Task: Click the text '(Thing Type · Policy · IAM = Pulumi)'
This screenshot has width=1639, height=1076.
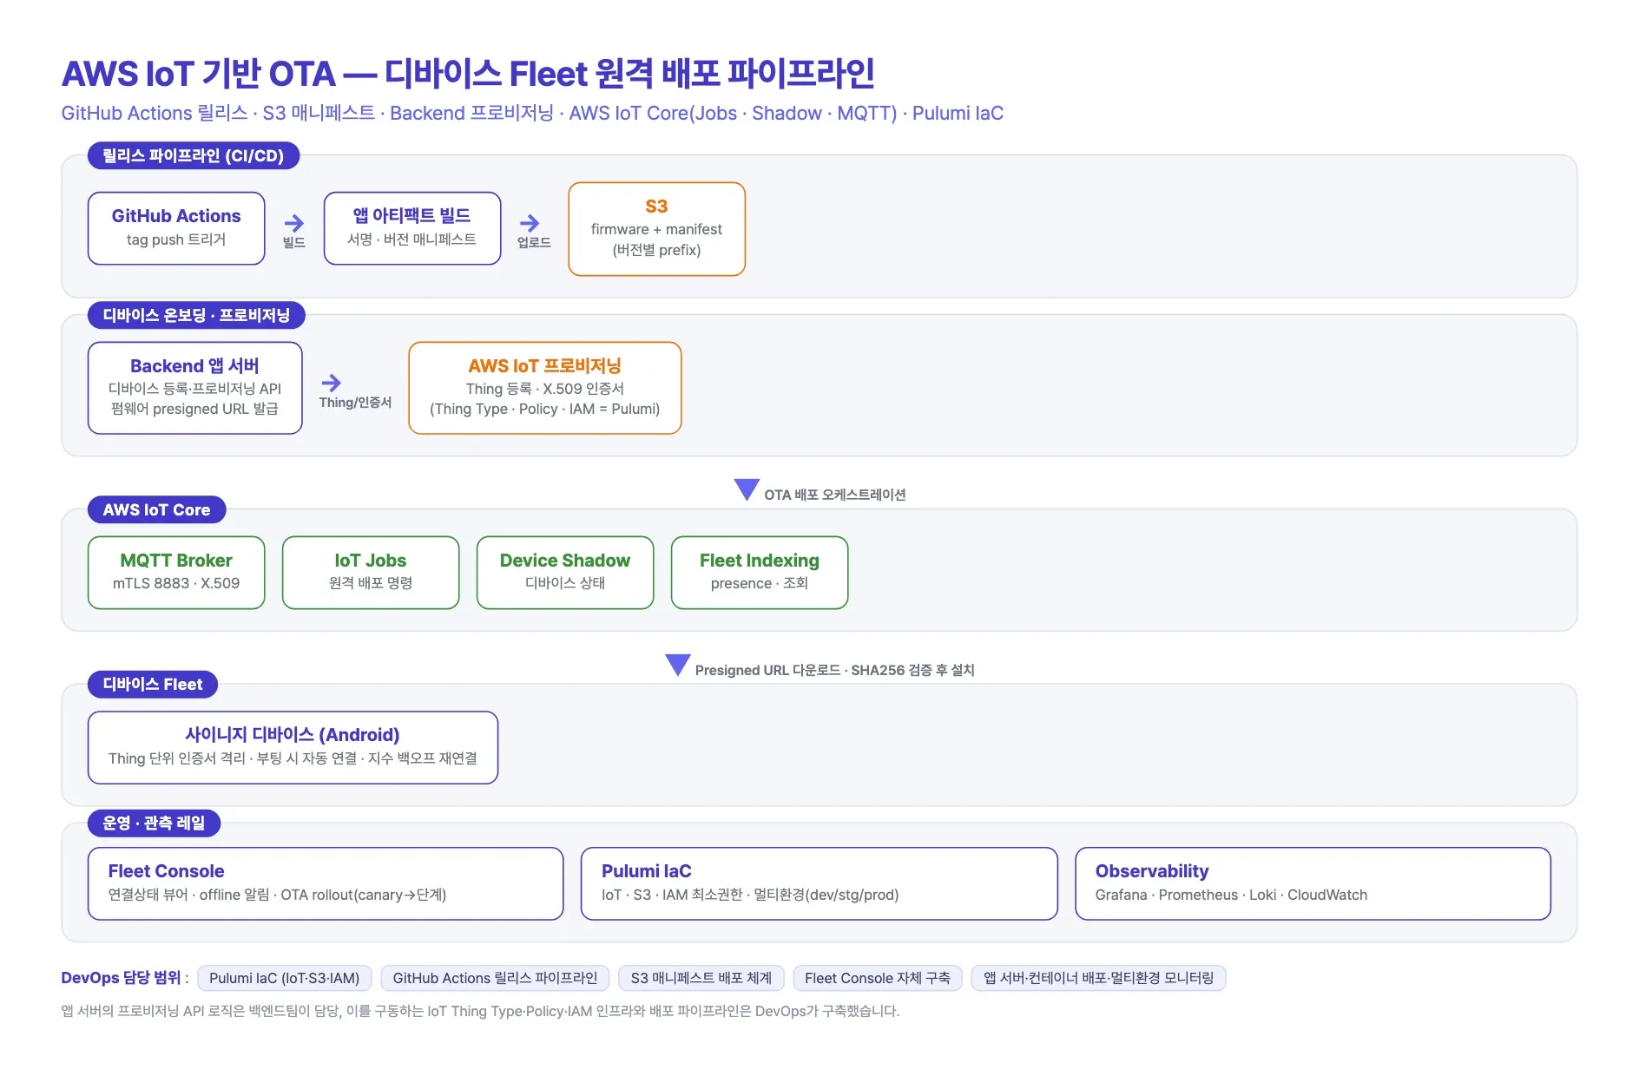Action: pos(545,409)
